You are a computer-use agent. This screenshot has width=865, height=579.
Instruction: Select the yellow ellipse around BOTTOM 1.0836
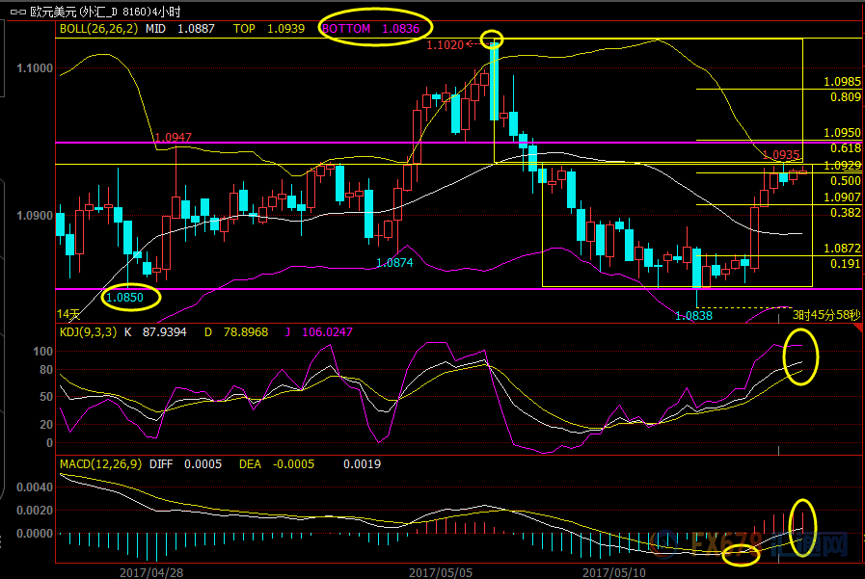(x=372, y=29)
